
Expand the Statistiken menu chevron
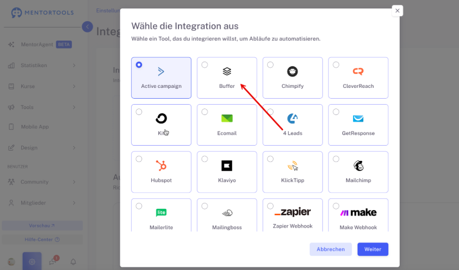click(x=74, y=66)
